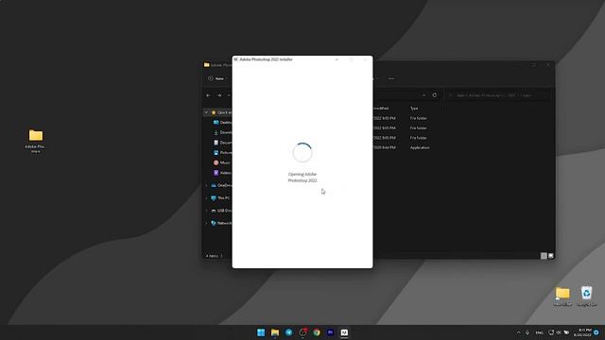Refresh the File Explorer folder view

point(435,95)
